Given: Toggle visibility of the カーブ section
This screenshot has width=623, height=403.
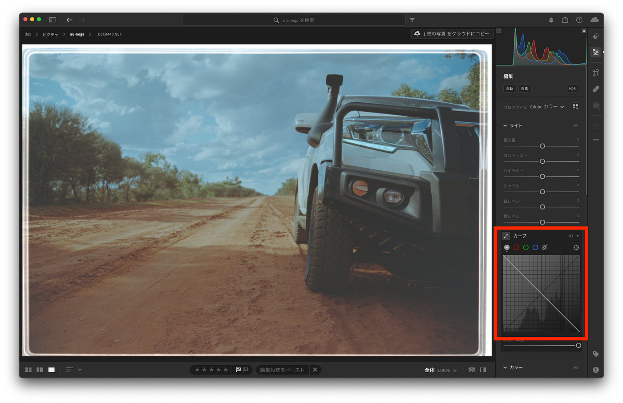Looking at the screenshot, I should coord(570,236).
